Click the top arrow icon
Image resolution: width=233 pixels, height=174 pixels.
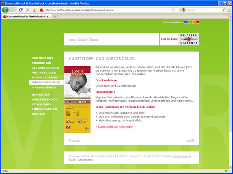tap(193, 140)
